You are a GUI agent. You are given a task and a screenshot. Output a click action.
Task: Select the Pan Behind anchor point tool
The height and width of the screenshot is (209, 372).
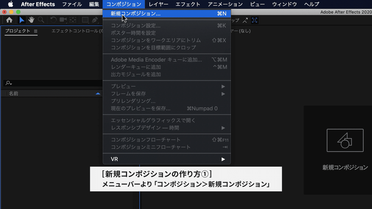pos(73,20)
